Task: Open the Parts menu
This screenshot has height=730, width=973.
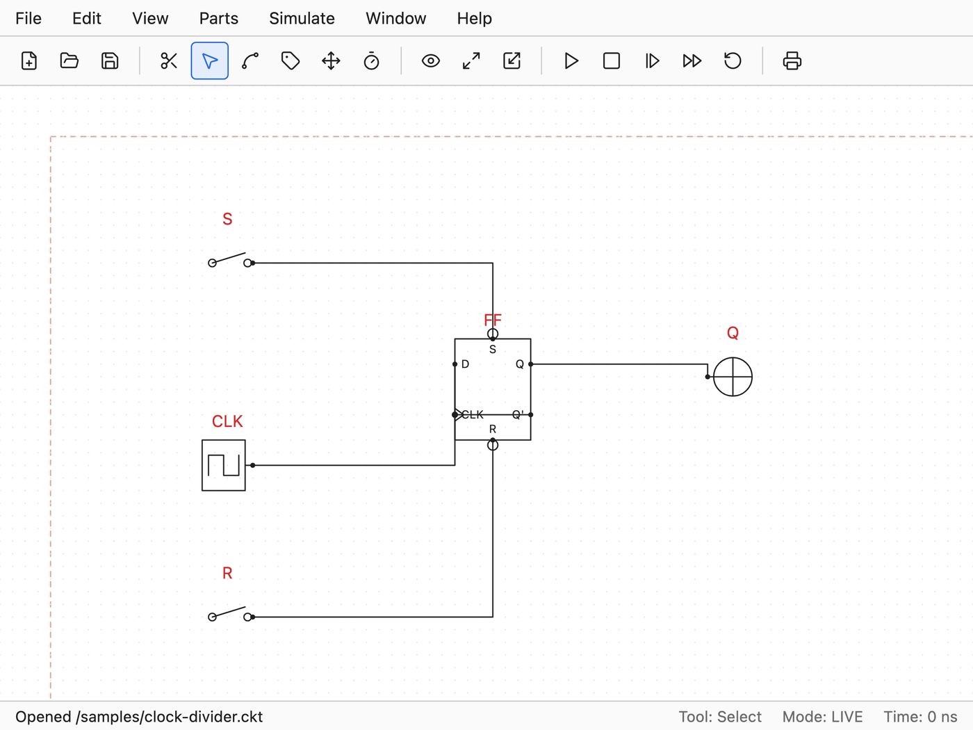Action: point(219,18)
